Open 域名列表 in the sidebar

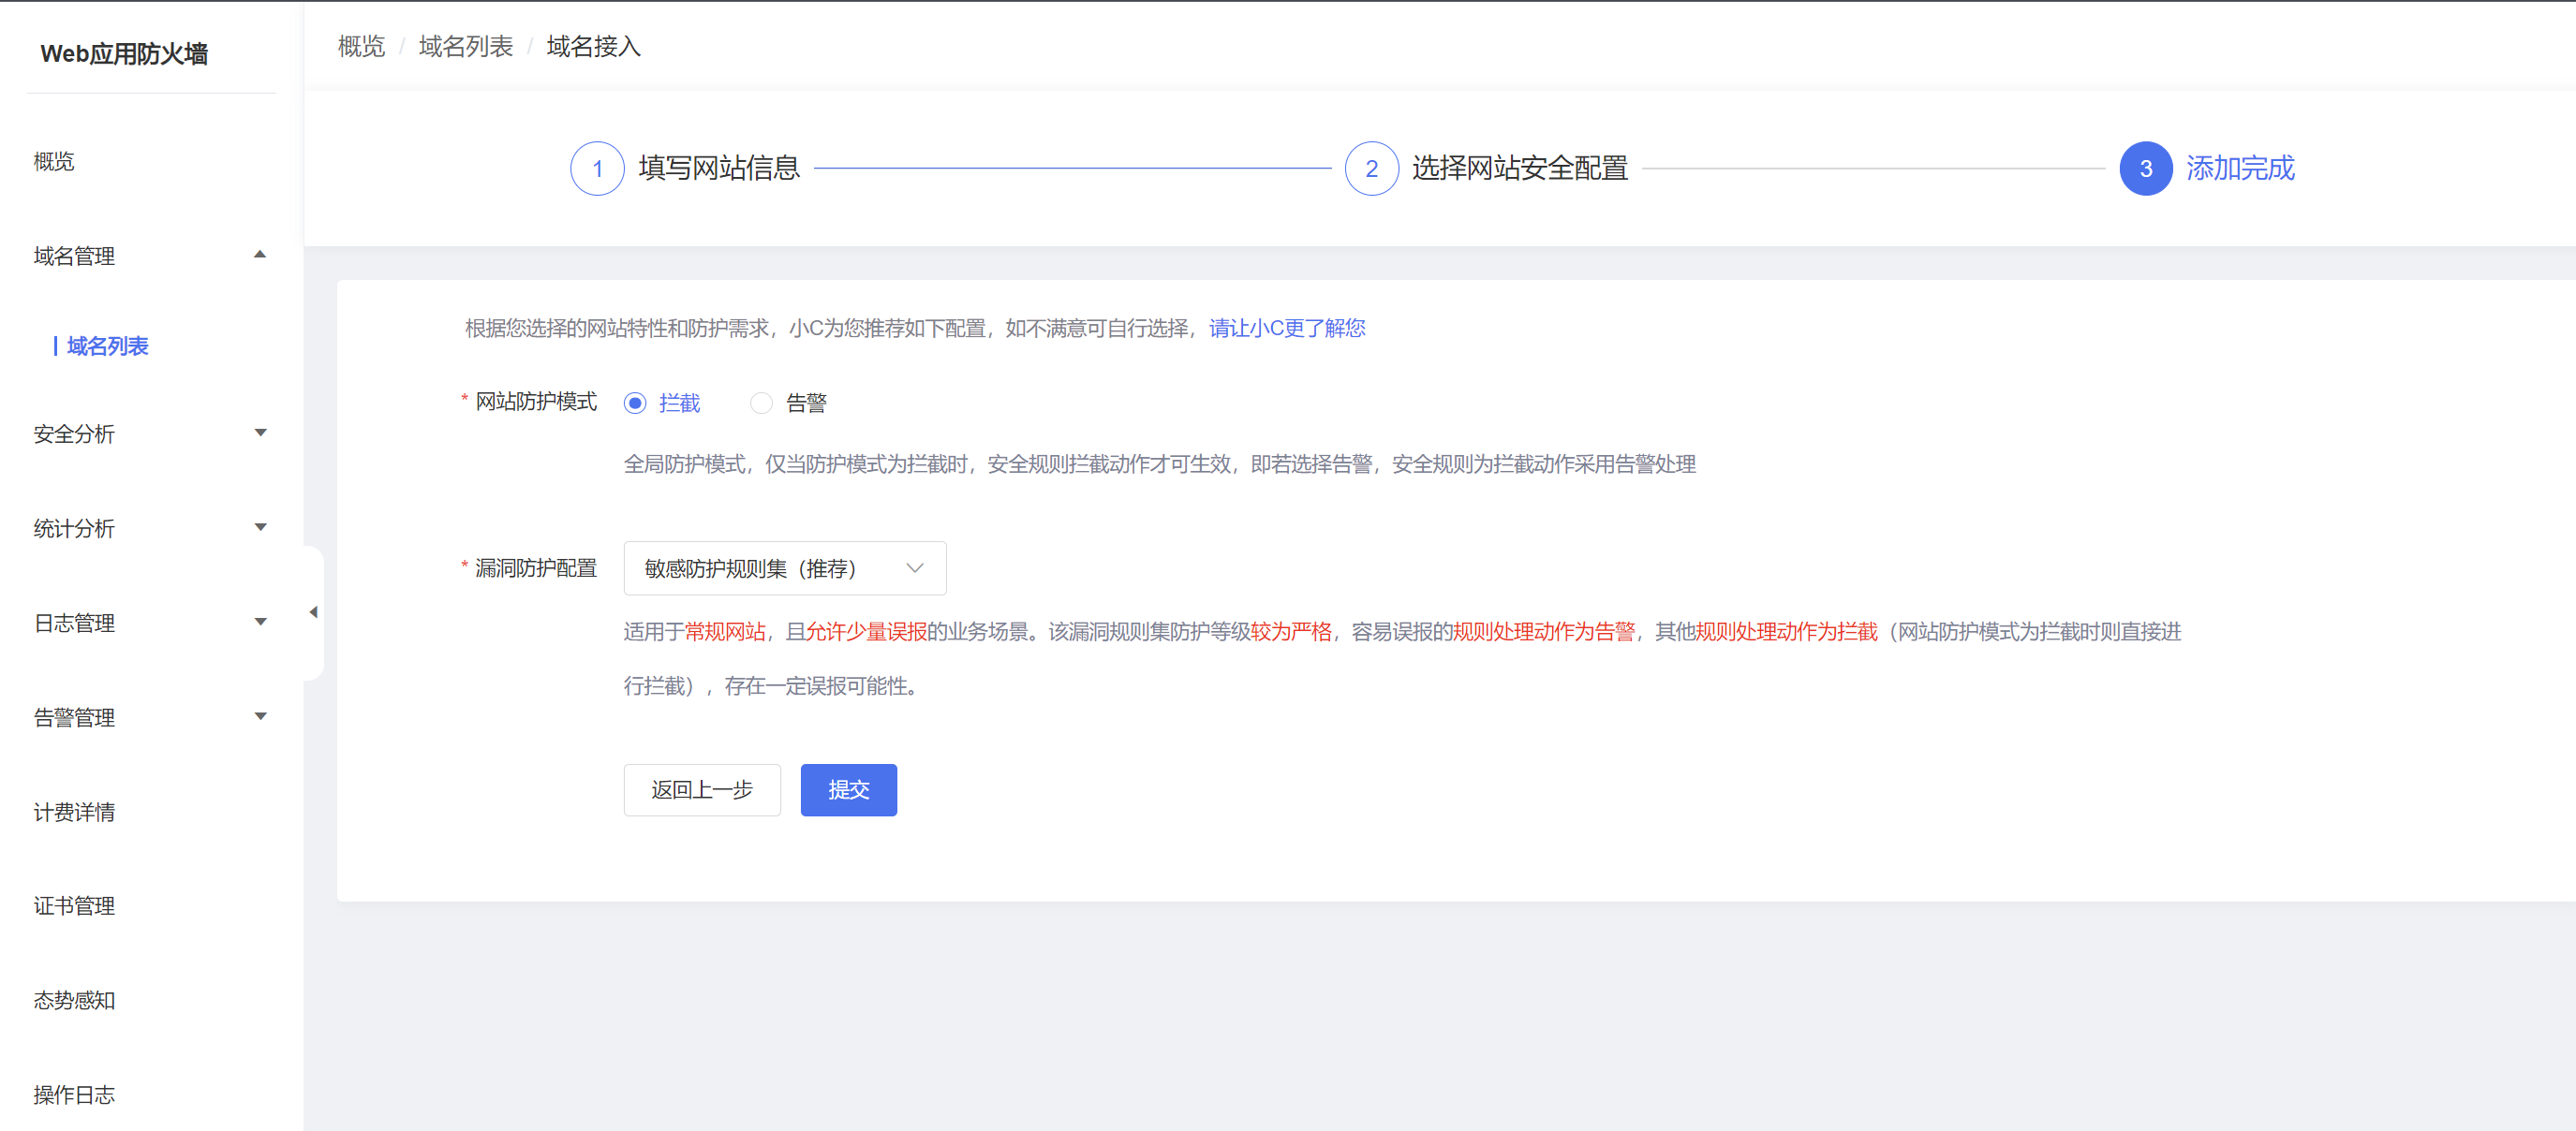[107, 345]
